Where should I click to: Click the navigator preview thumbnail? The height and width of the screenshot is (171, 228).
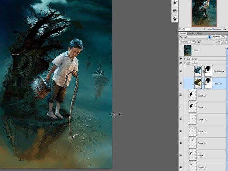point(204,13)
